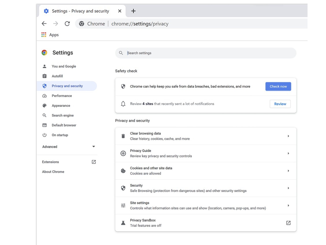Select Privacy and security in the sidebar
326x245 pixels.
coord(67,86)
